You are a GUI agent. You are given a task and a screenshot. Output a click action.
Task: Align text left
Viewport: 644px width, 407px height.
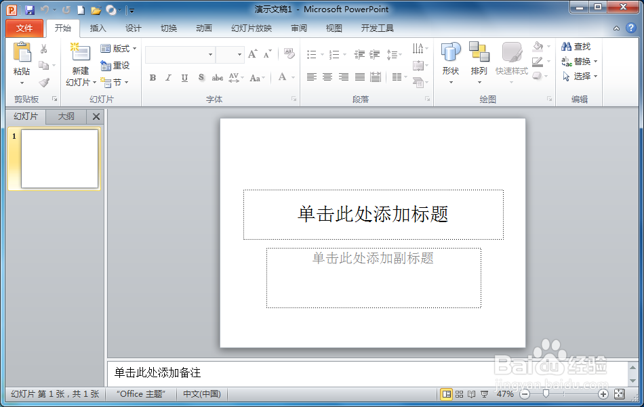(312, 77)
